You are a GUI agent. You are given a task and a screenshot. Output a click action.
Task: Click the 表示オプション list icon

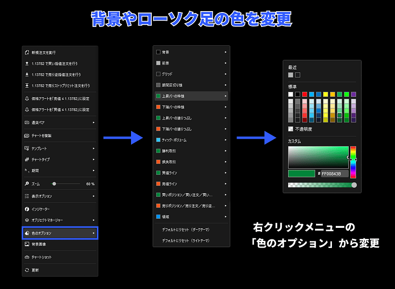click(x=26, y=196)
